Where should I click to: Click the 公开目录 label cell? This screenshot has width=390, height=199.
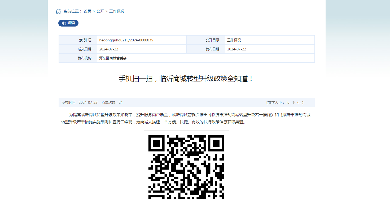(206, 40)
